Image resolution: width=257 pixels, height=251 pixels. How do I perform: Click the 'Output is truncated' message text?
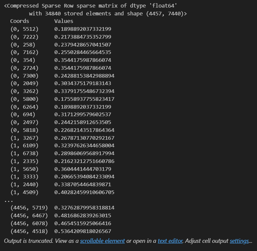tap(29, 241)
